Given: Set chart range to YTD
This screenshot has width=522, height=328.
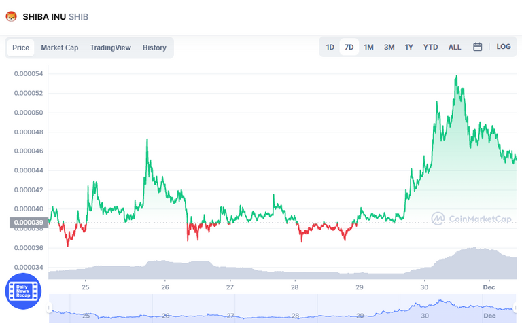Looking at the screenshot, I should 430,47.
